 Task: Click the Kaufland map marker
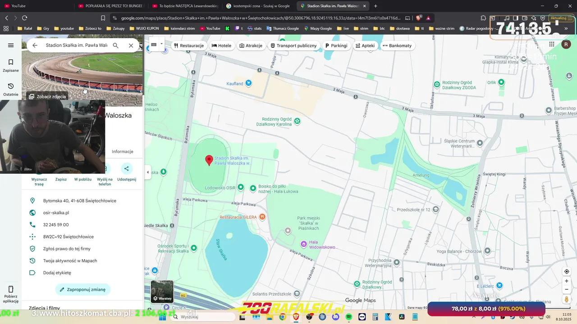[x=248, y=83]
